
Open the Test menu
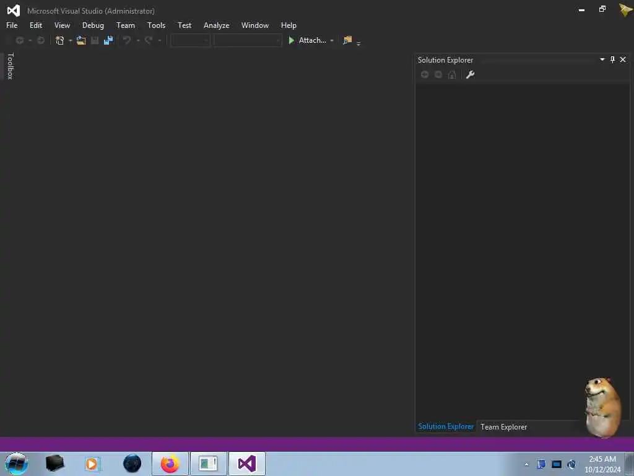pos(185,25)
